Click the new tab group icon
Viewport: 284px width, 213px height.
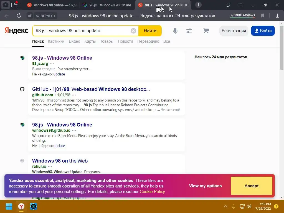14,5
